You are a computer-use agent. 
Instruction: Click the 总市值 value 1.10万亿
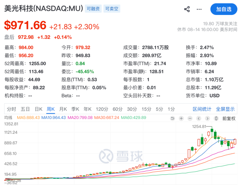pyautogui.click(x=214, y=80)
